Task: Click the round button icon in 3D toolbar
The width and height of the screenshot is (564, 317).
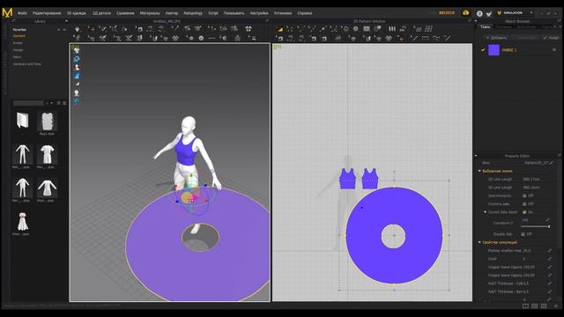Action: click(201, 38)
